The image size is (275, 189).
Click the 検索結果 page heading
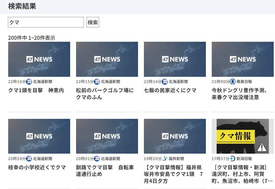(x=22, y=6)
